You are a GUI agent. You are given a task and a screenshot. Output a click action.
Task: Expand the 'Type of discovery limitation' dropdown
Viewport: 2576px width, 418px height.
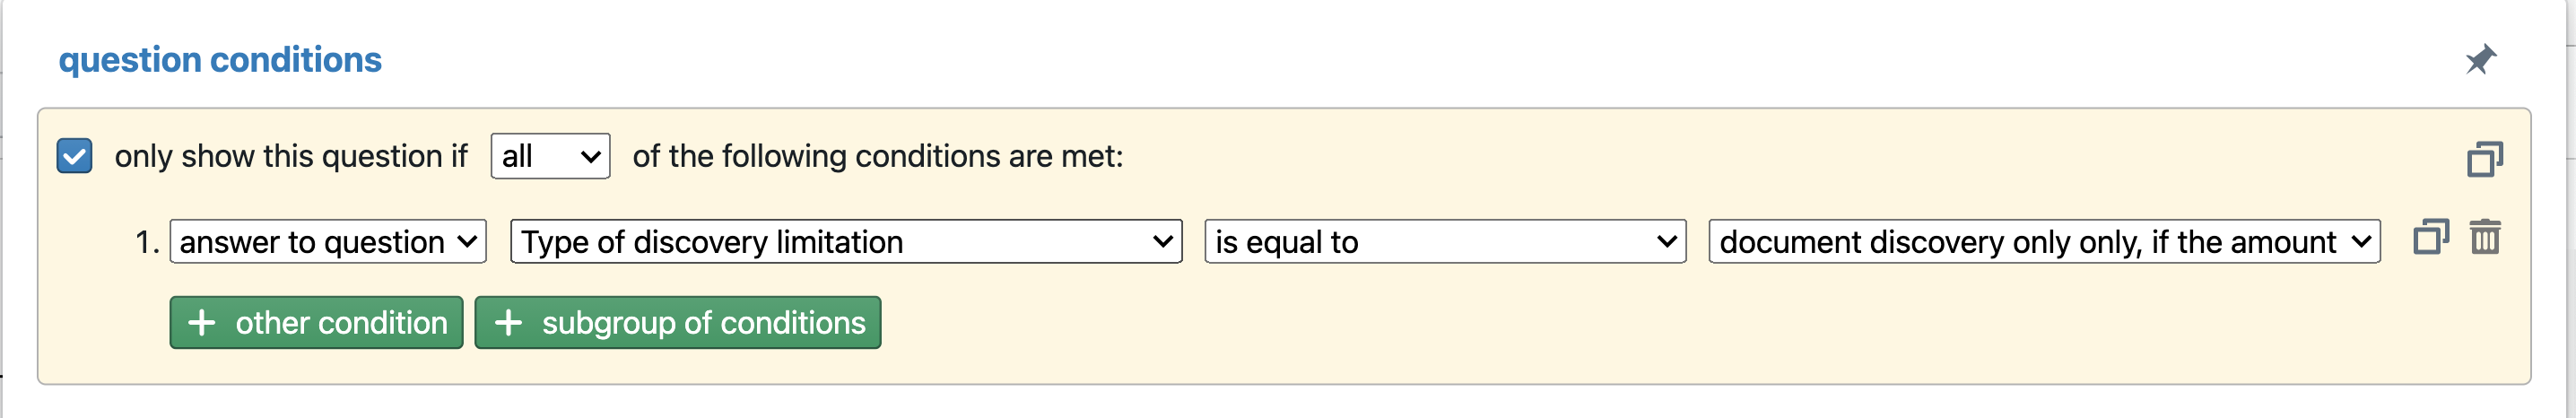click(846, 242)
